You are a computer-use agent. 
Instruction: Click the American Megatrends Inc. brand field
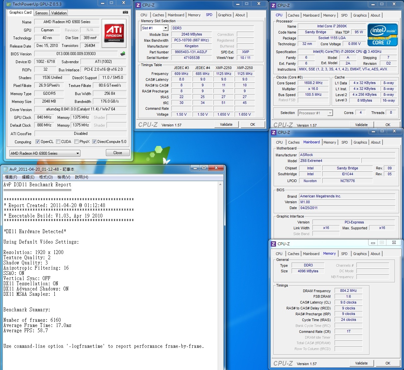347,196
